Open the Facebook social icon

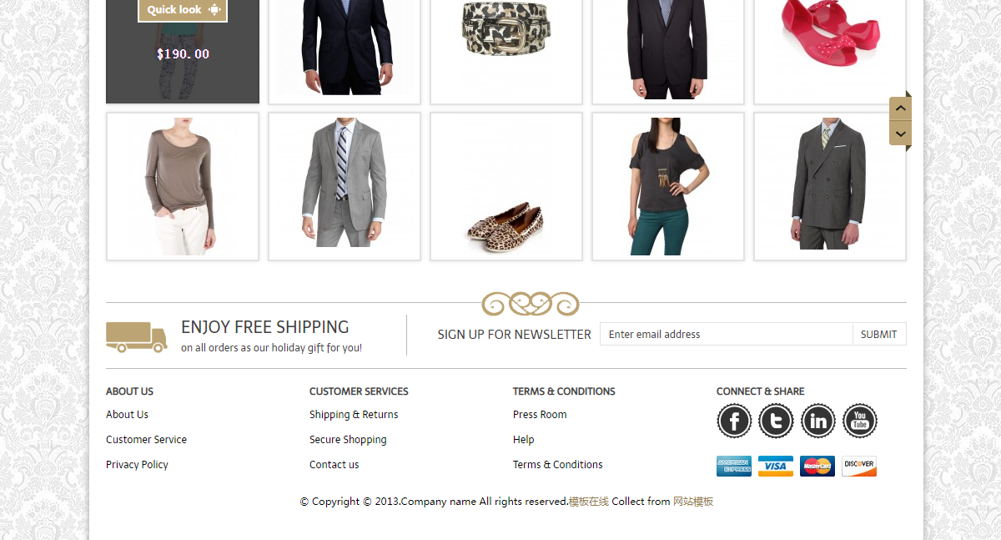pos(734,421)
